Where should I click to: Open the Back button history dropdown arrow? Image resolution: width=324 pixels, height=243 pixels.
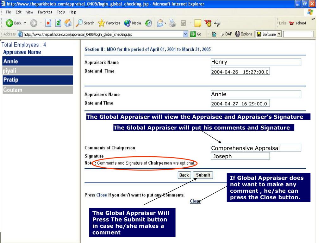[25, 23]
